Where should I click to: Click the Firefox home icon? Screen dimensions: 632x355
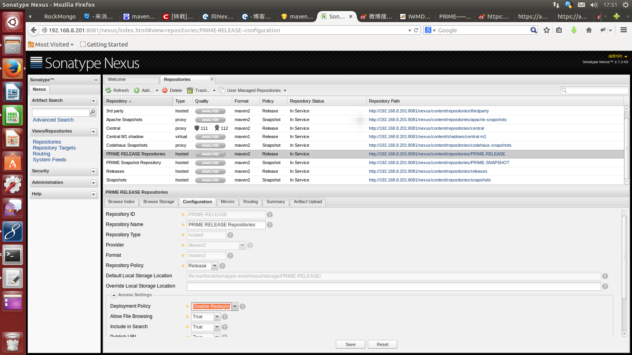589,30
